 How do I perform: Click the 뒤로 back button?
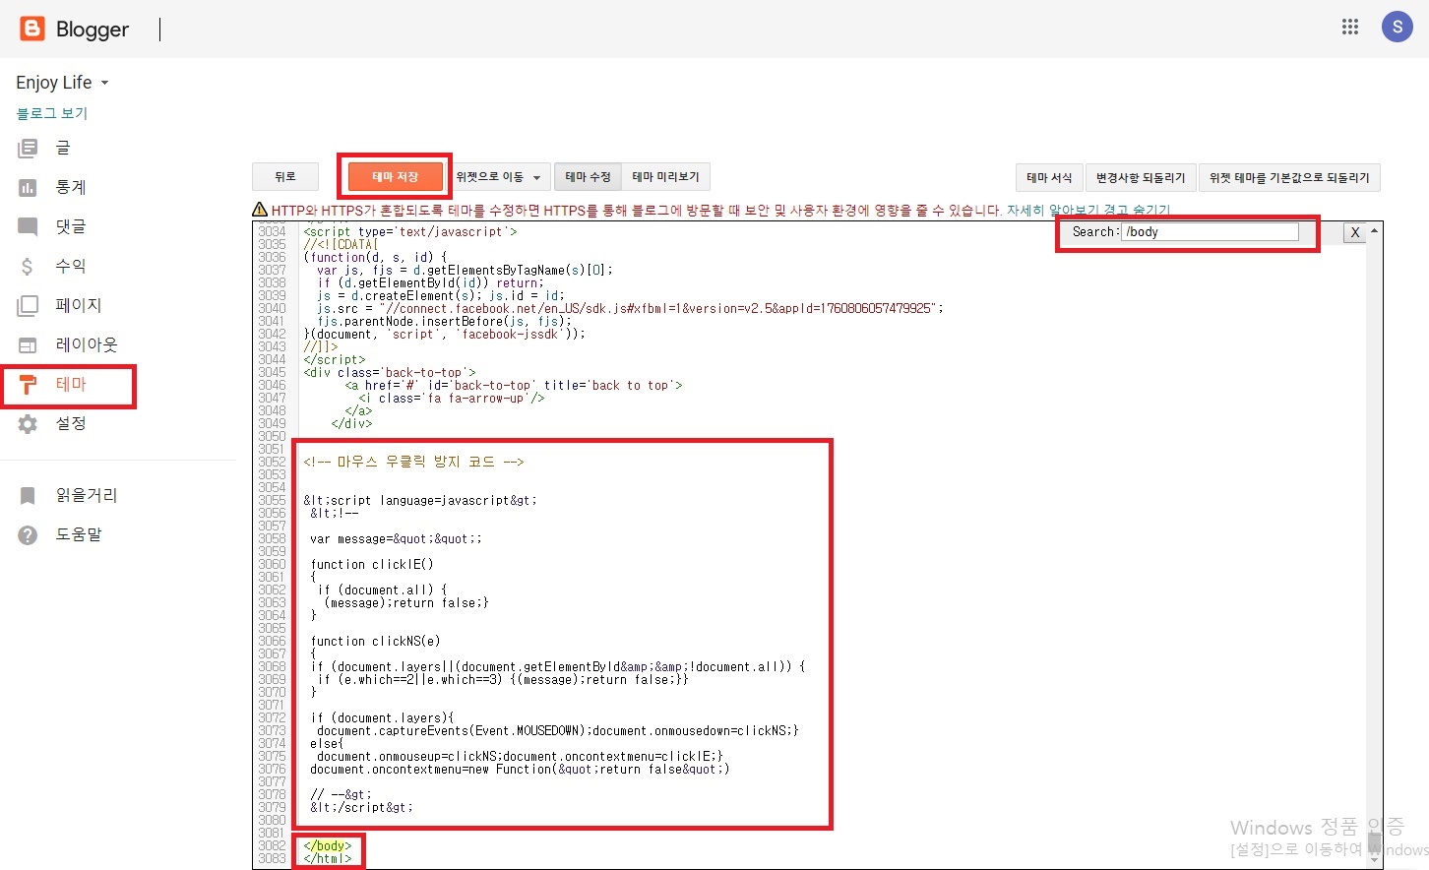(x=285, y=177)
